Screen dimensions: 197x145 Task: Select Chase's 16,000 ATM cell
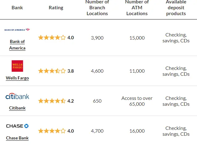coord(137,131)
